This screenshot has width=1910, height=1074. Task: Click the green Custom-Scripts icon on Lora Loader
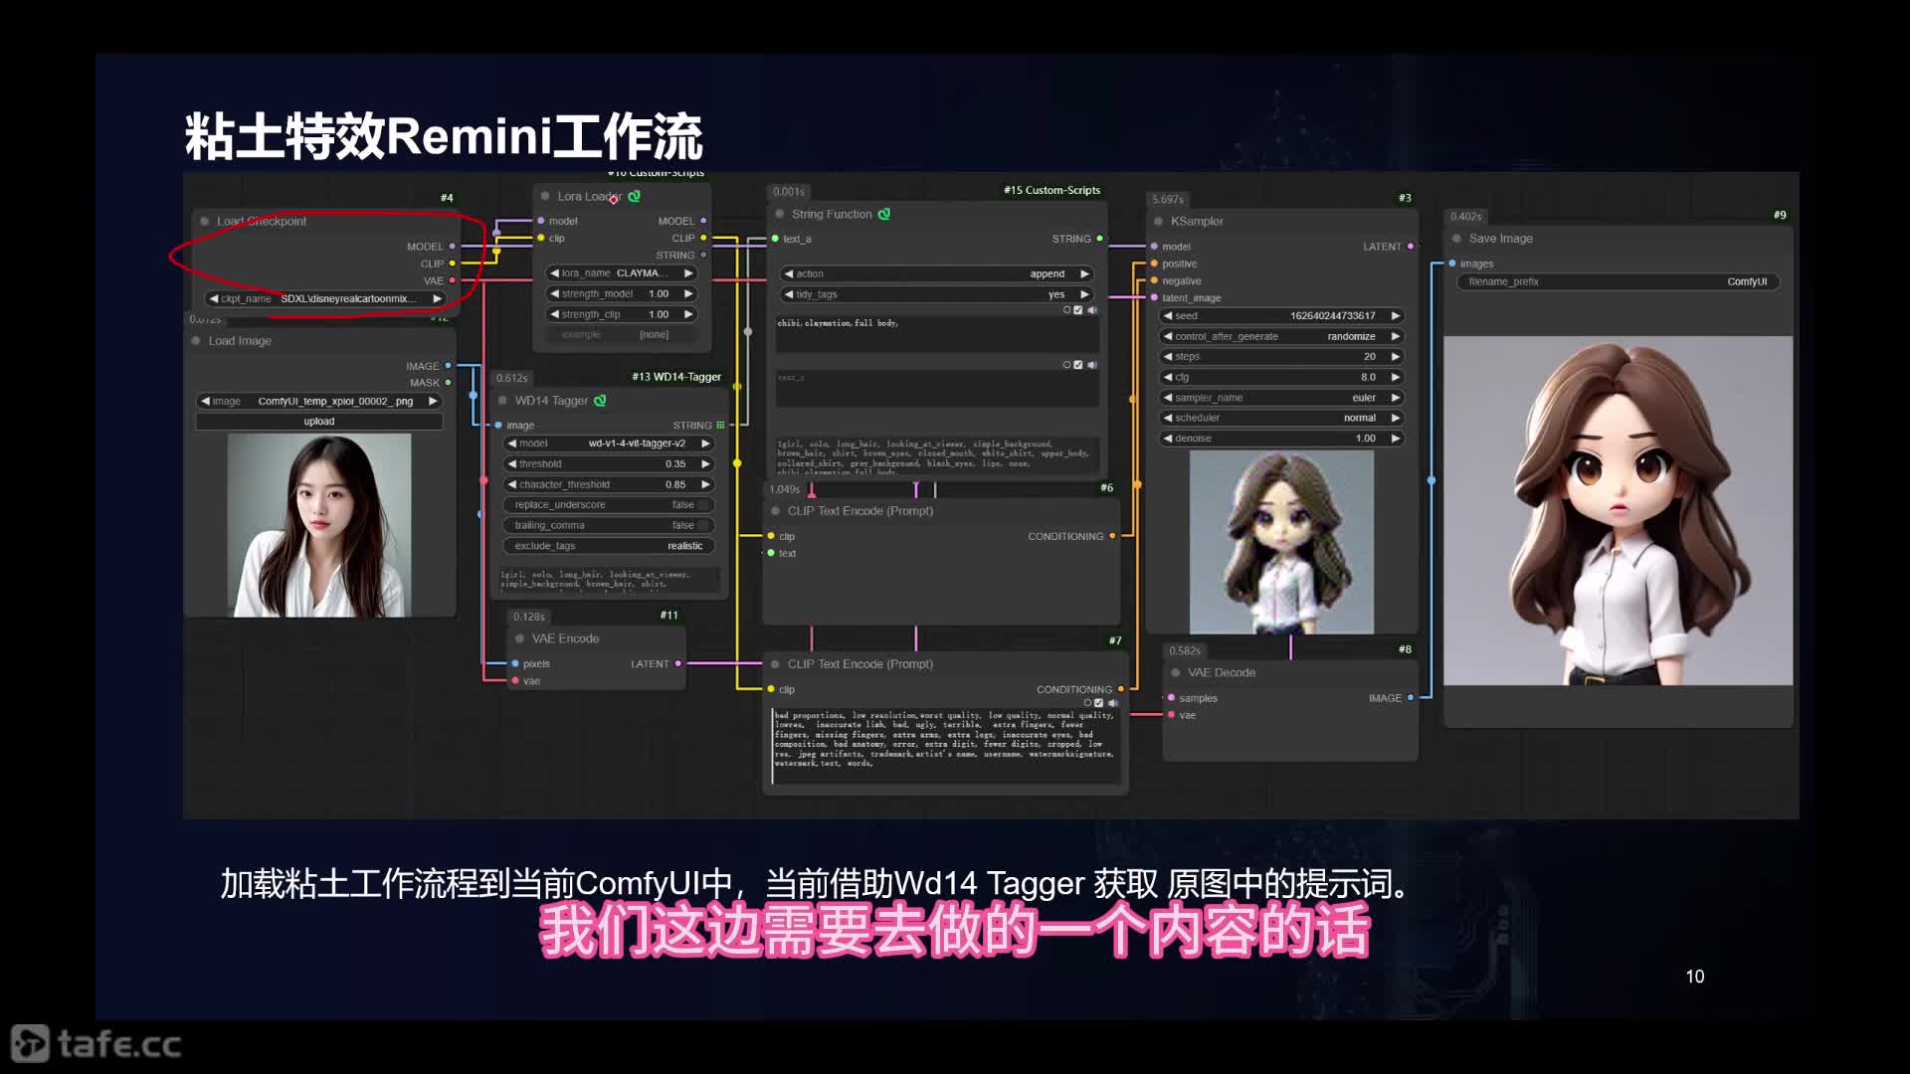click(x=634, y=197)
